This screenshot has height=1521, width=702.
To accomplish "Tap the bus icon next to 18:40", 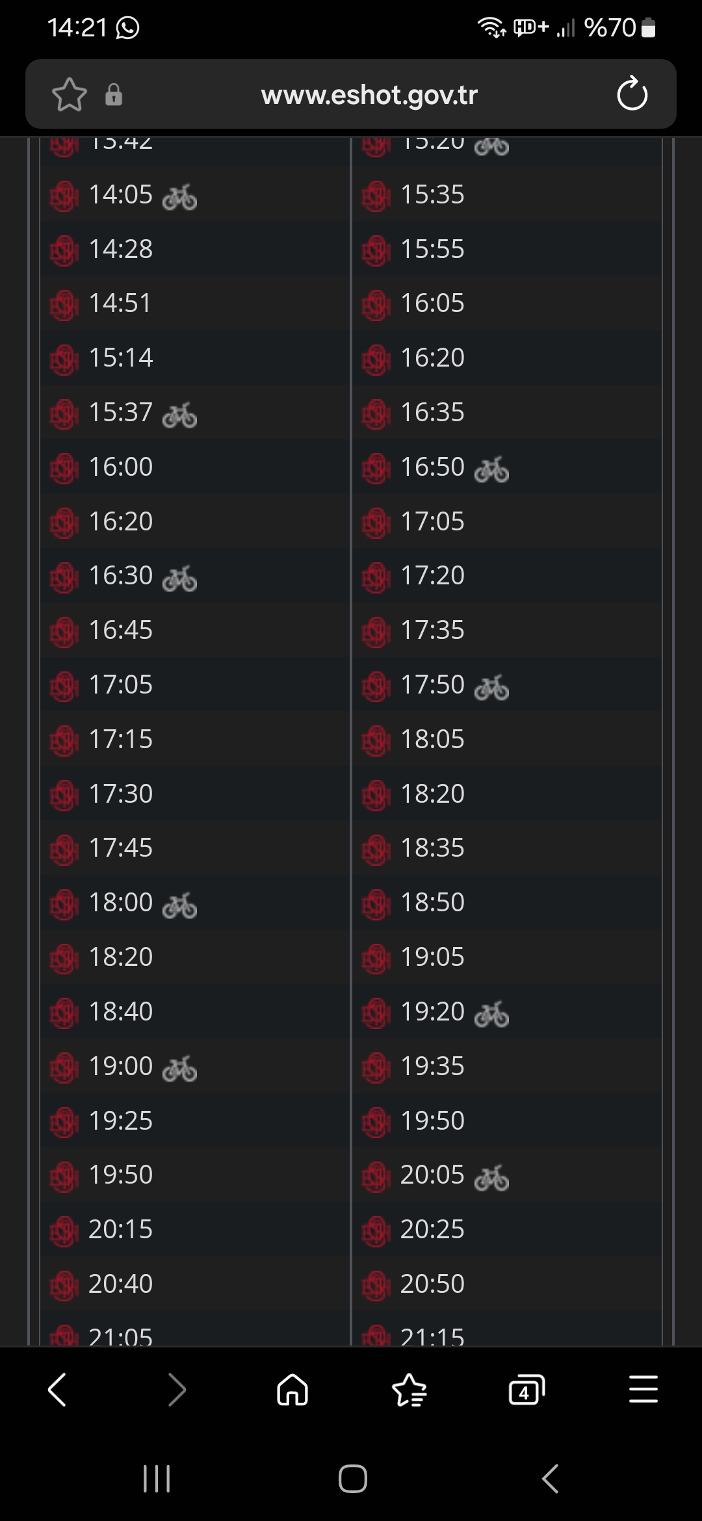I will pyautogui.click(x=64, y=1013).
